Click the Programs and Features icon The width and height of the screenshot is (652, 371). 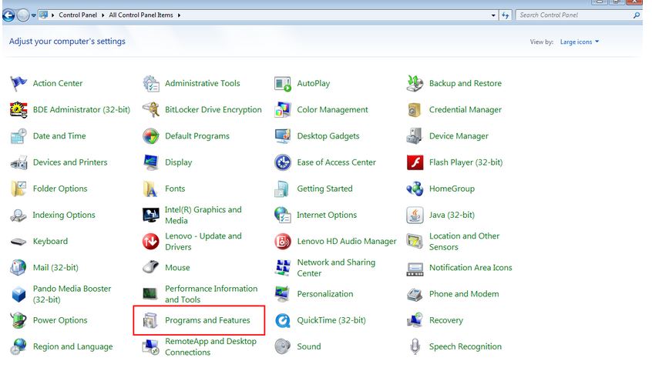[x=150, y=320]
